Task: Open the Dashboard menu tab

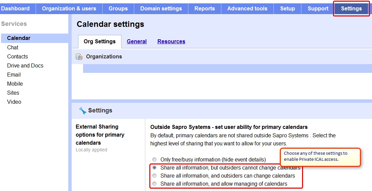Action: (x=15, y=8)
